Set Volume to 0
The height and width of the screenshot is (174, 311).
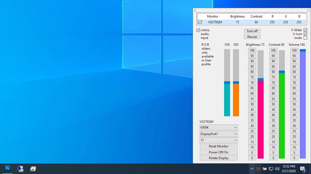[x=294, y=158]
